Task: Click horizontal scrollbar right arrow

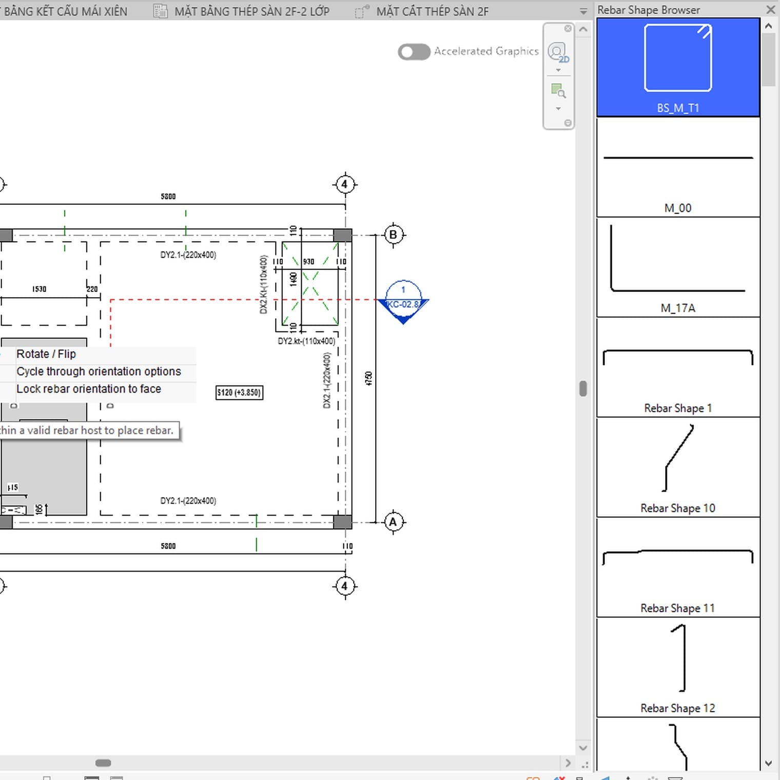Action: [x=568, y=763]
